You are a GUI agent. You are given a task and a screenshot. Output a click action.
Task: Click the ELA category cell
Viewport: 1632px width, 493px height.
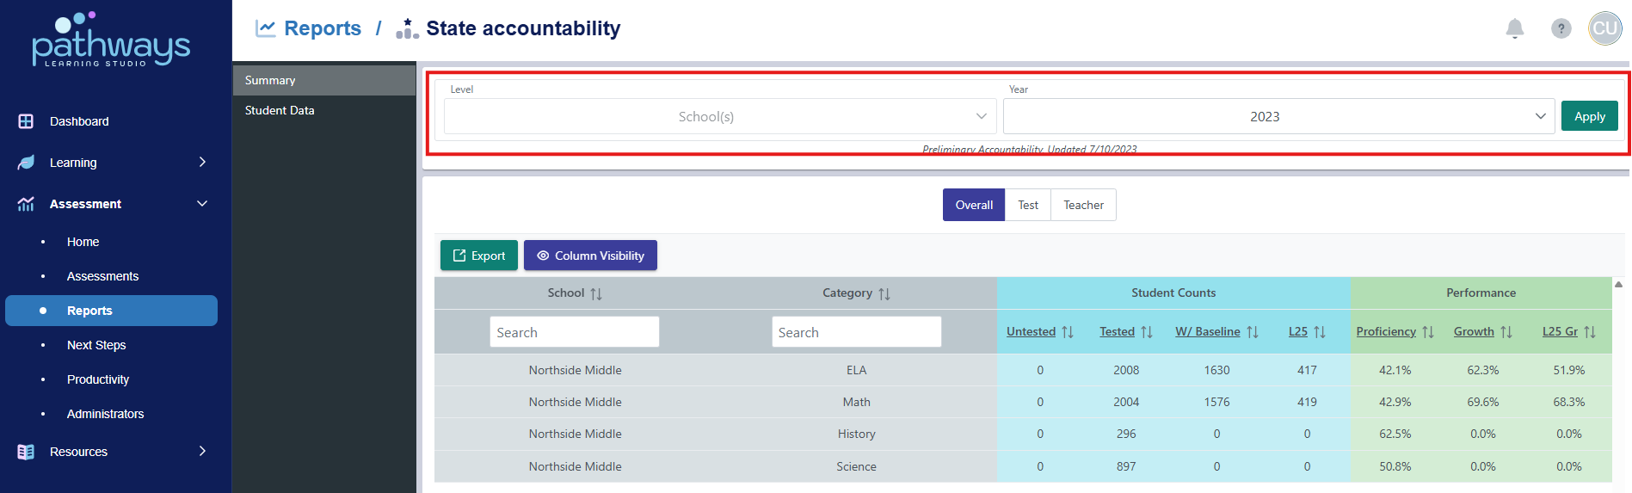click(857, 370)
